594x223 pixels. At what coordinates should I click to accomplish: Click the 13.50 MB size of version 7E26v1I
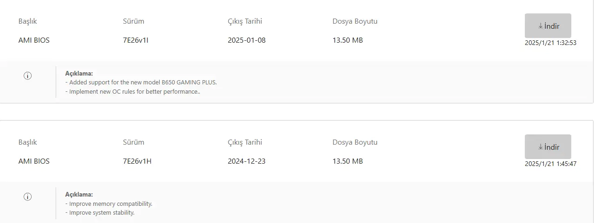tap(348, 40)
